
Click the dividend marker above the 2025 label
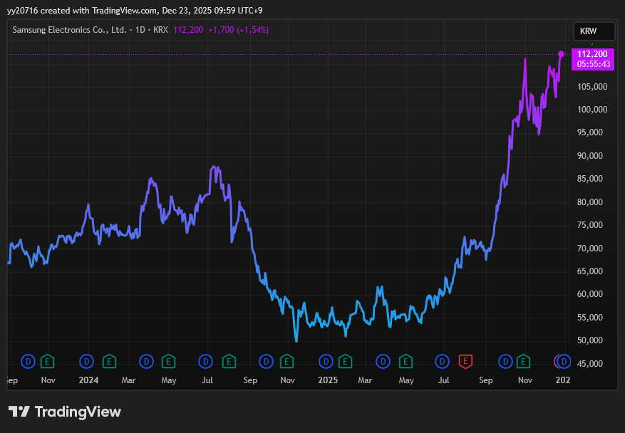pyautogui.click(x=326, y=361)
